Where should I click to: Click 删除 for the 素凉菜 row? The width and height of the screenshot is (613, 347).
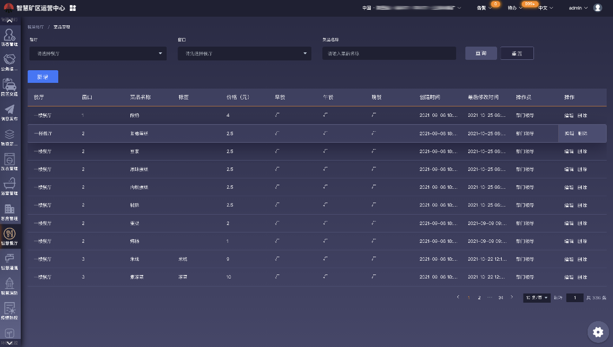click(582, 277)
